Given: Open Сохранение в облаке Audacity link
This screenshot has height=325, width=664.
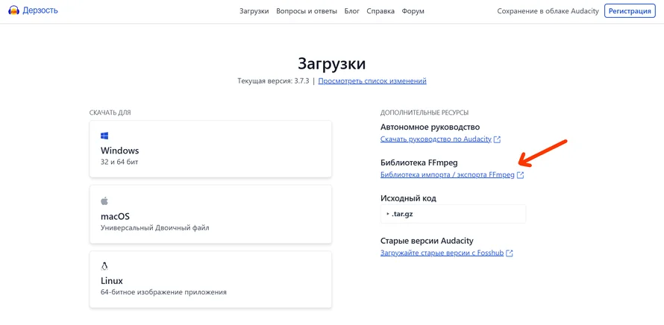Looking at the screenshot, I should click(548, 11).
